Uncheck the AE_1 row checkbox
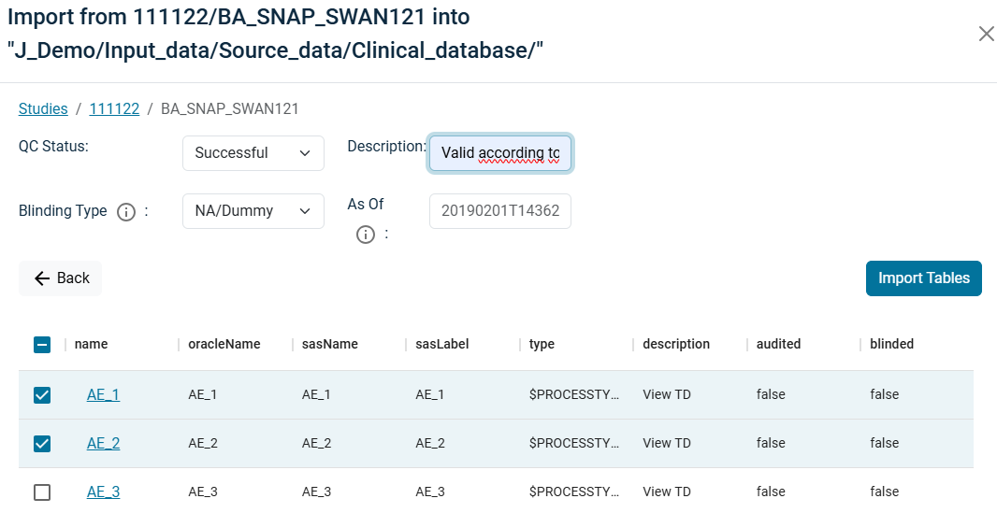Viewport: 997px width, 513px height. tap(42, 395)
